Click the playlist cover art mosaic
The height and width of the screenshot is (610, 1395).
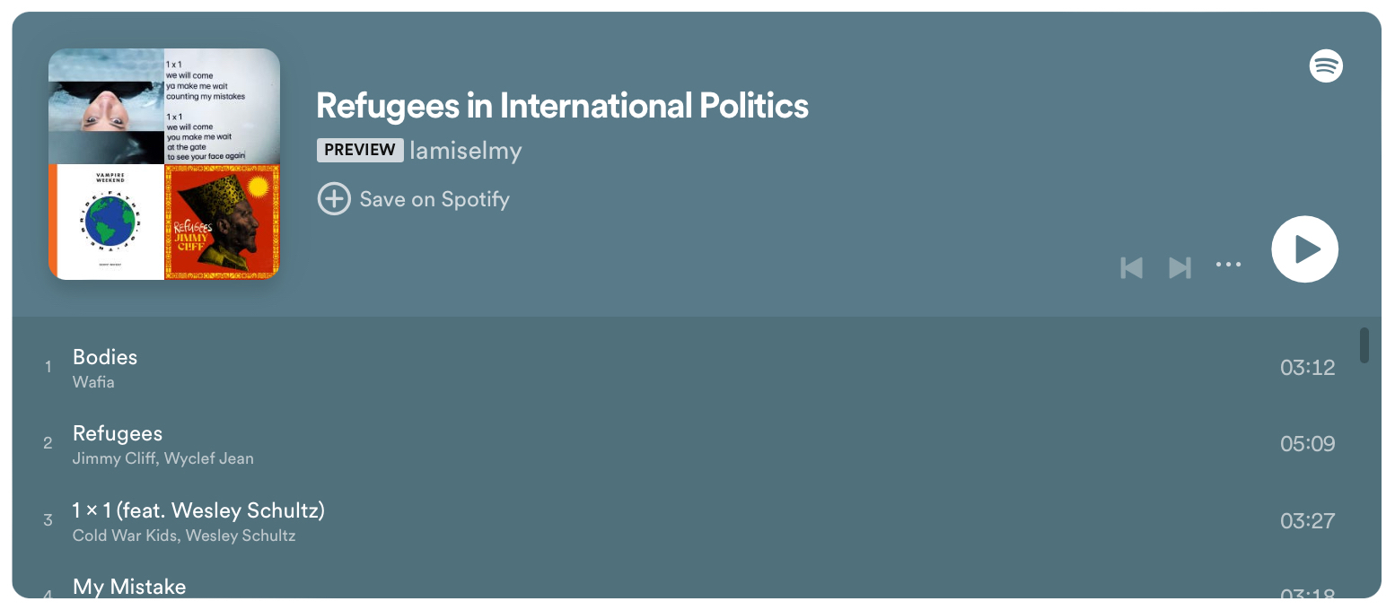coord(164,164)
